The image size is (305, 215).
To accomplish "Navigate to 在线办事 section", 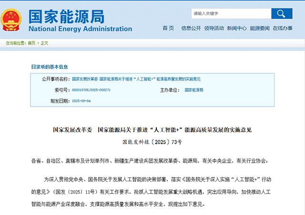I will pyautogui.click(x=283, y=28).
